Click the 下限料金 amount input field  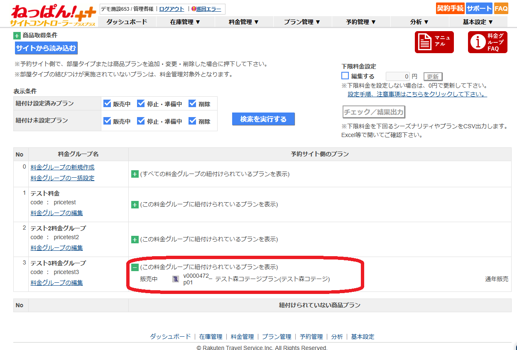click(x=398, y=76)
